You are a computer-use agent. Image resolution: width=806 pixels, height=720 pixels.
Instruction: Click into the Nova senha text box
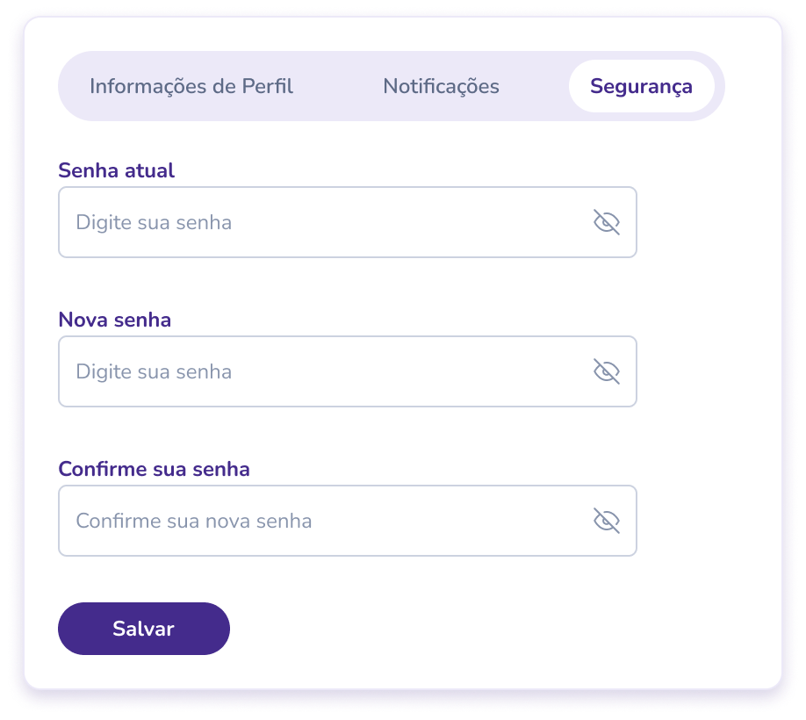pos(325,371)
